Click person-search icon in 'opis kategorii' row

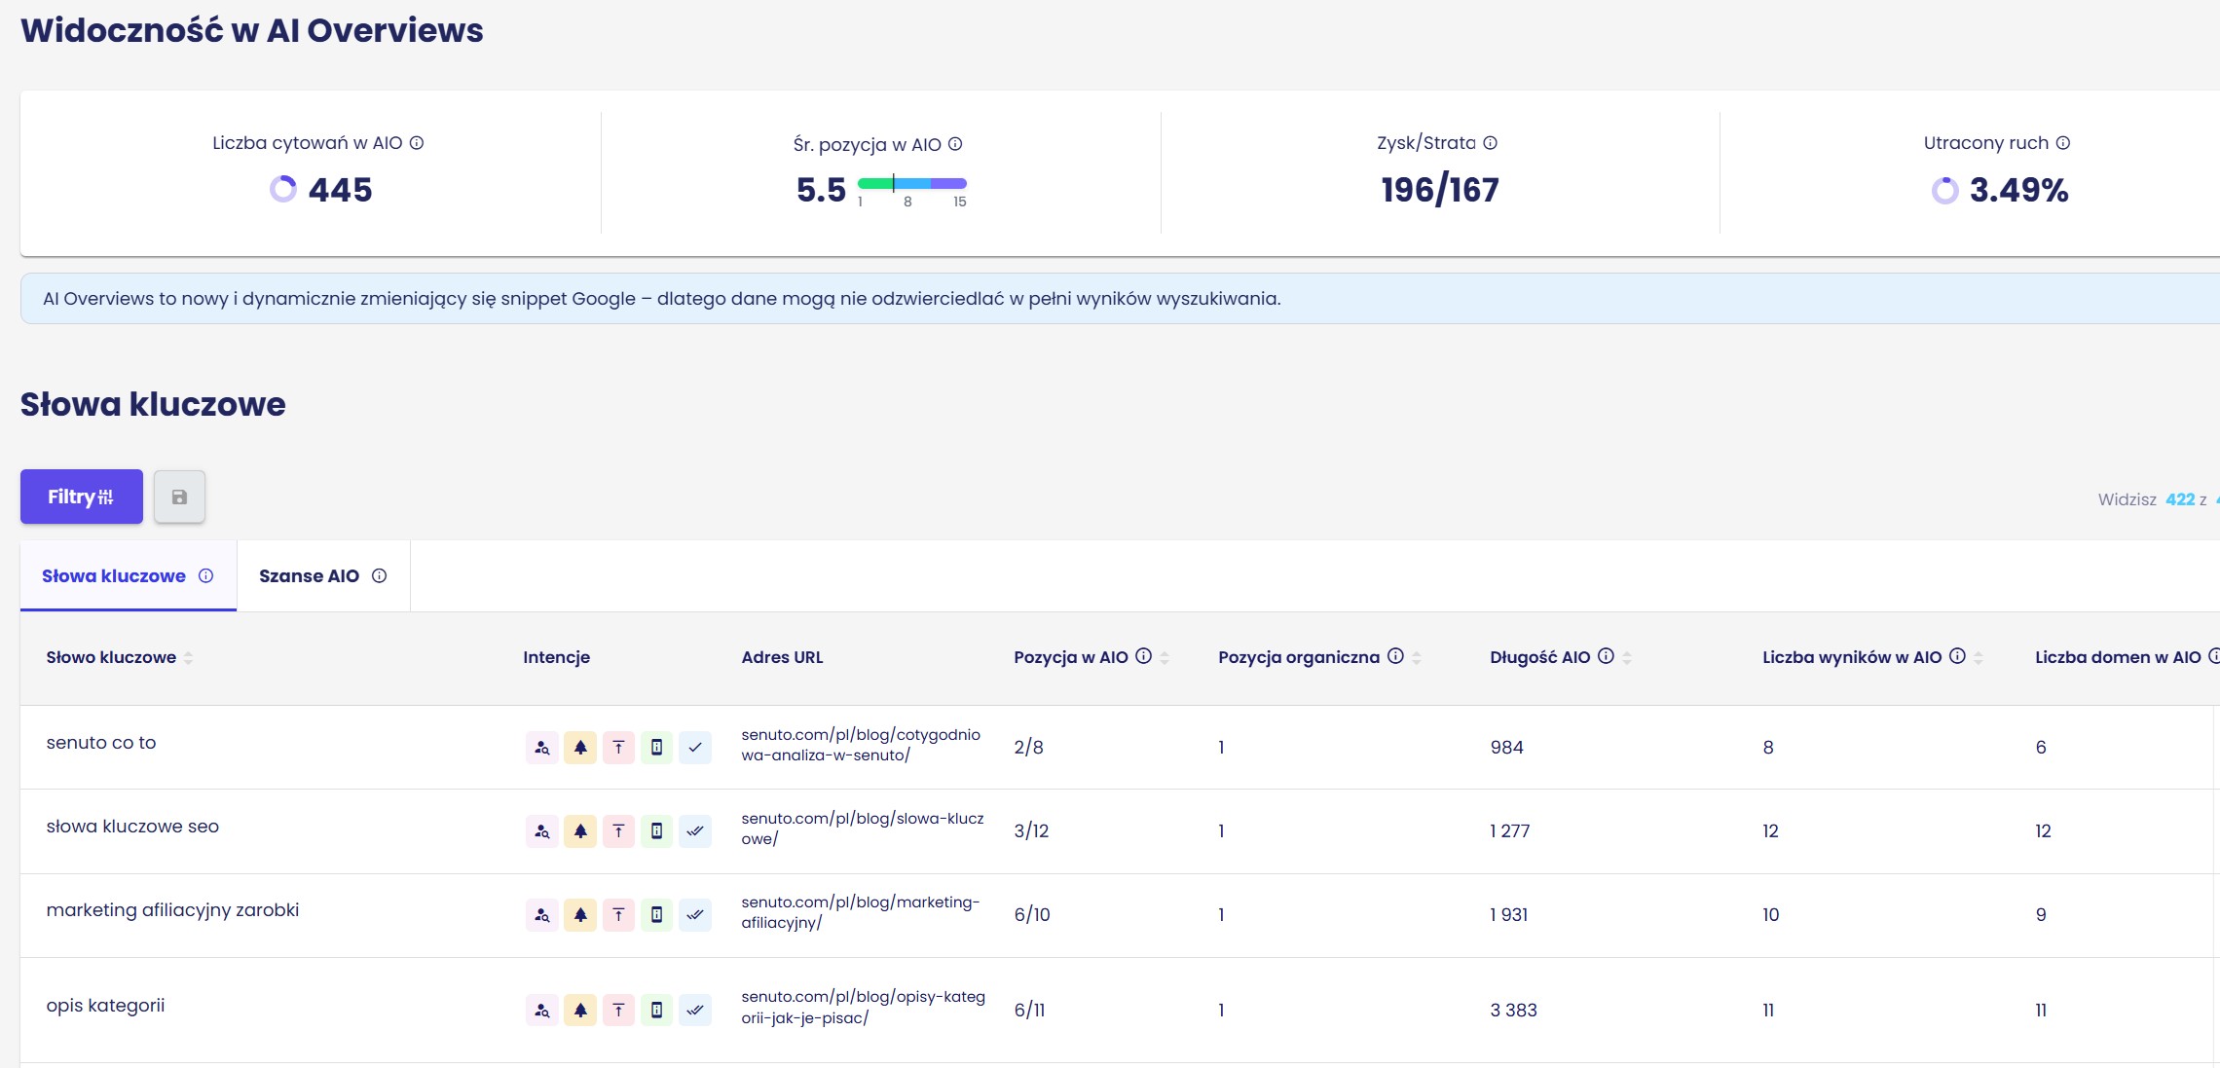point(542,1011)
